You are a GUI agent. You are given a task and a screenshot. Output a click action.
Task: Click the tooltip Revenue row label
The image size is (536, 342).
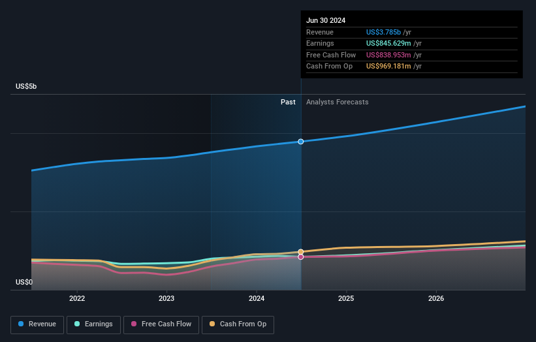(x=320, y=32)
